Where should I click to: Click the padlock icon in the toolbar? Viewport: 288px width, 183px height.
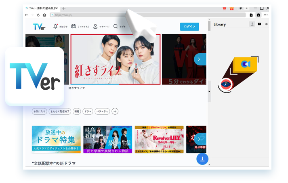tap(251, 15)
